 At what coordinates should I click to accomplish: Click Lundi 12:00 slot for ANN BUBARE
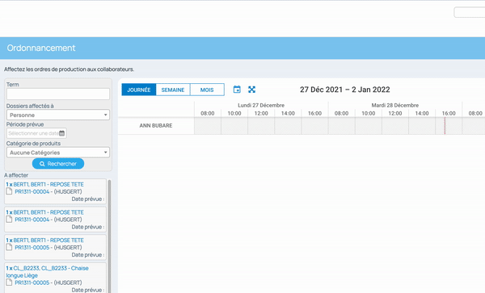coord(261,126)
